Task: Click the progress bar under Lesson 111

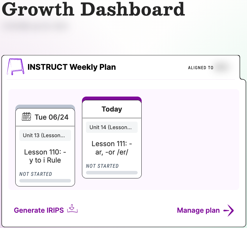Action: coord(112,172)
